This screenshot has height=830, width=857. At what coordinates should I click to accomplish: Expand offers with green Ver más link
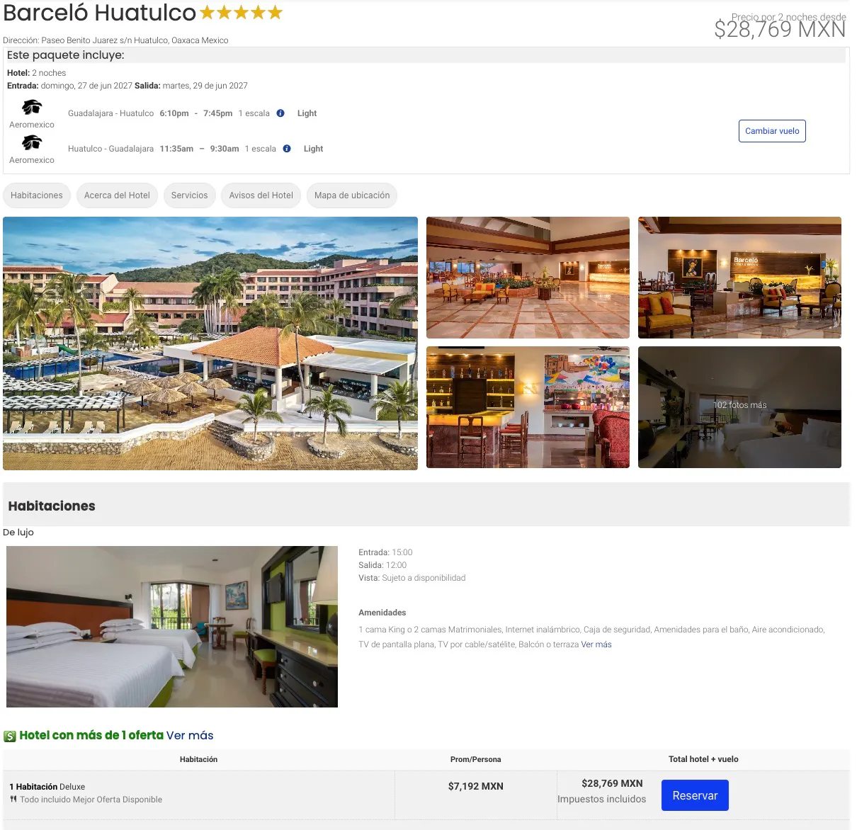190,735
